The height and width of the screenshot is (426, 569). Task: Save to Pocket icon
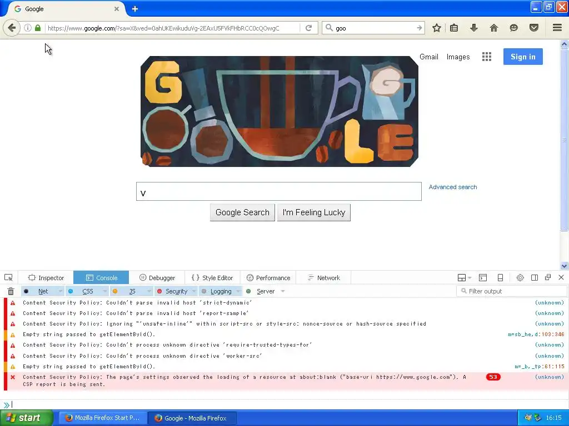[x=533, y=28]
